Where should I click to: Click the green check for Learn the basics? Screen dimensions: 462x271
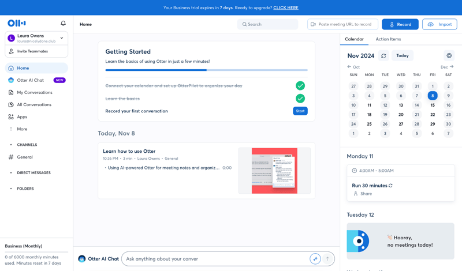(x=300, y=99)
